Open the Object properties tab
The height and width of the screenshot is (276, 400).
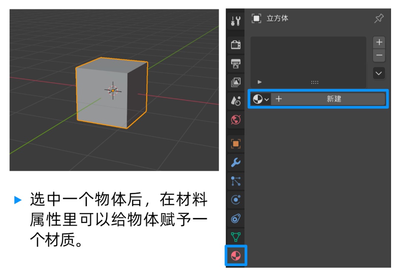[x=236, y=144]
